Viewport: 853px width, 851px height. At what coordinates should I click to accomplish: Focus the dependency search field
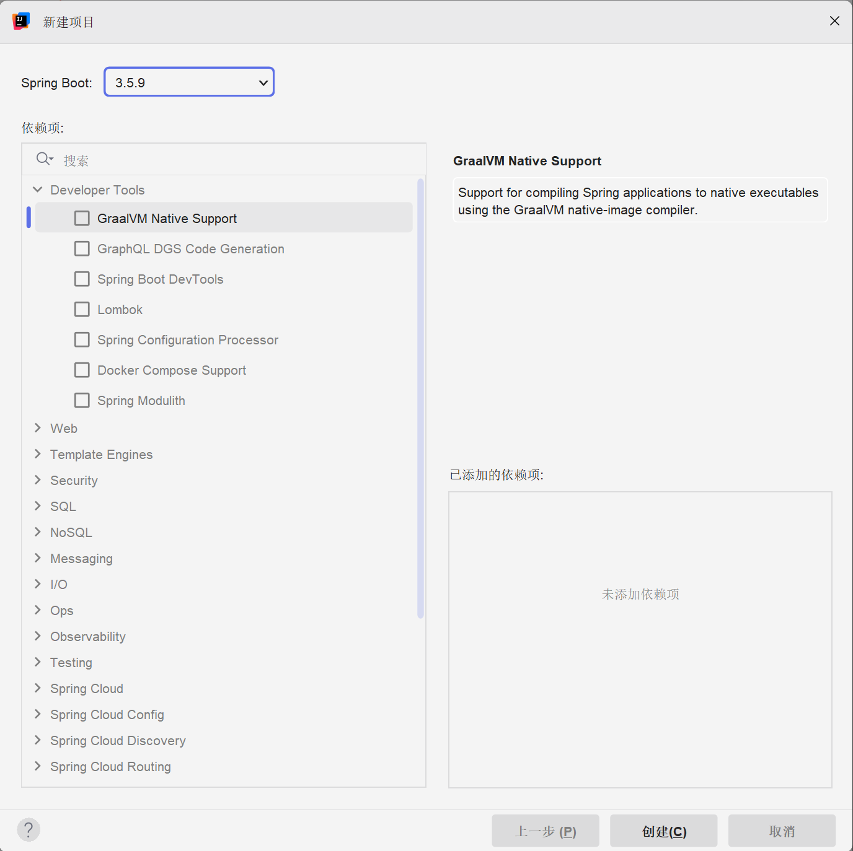pos(236,160)
